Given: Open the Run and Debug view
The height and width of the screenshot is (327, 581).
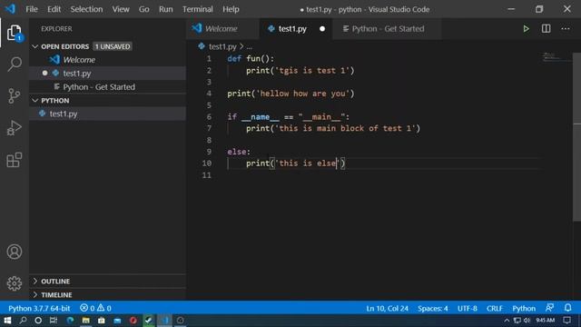Looking at the screenshot, I should (x=15, y=128).
